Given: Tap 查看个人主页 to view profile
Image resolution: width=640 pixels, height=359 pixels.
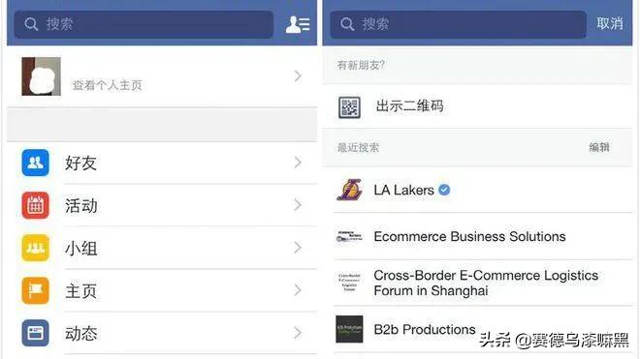Looking at the screenshot, I should pyautogui.click(x=107, y=85).
